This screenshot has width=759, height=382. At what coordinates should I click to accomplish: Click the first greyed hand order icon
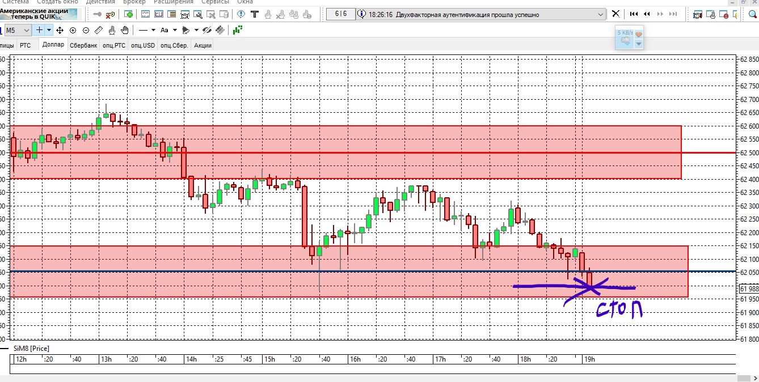point(268,14)
